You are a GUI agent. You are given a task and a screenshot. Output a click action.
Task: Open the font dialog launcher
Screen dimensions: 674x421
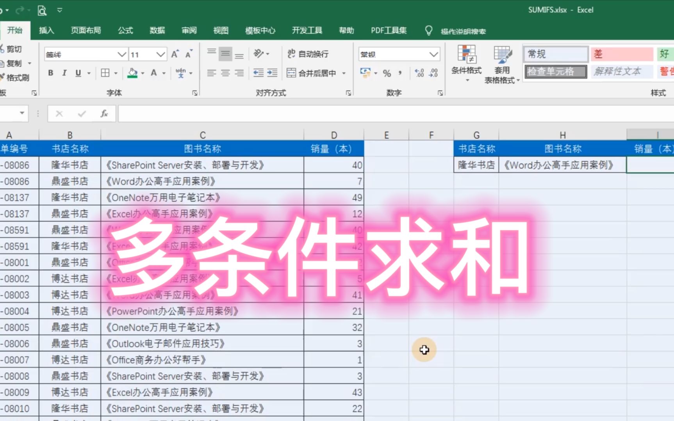[194, 93]
